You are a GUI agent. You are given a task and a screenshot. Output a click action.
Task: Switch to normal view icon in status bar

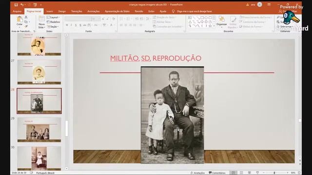pos(234,173)
